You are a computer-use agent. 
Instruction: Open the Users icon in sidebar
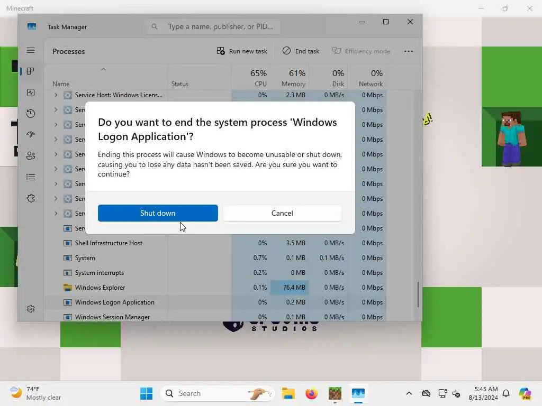(31, 156)
